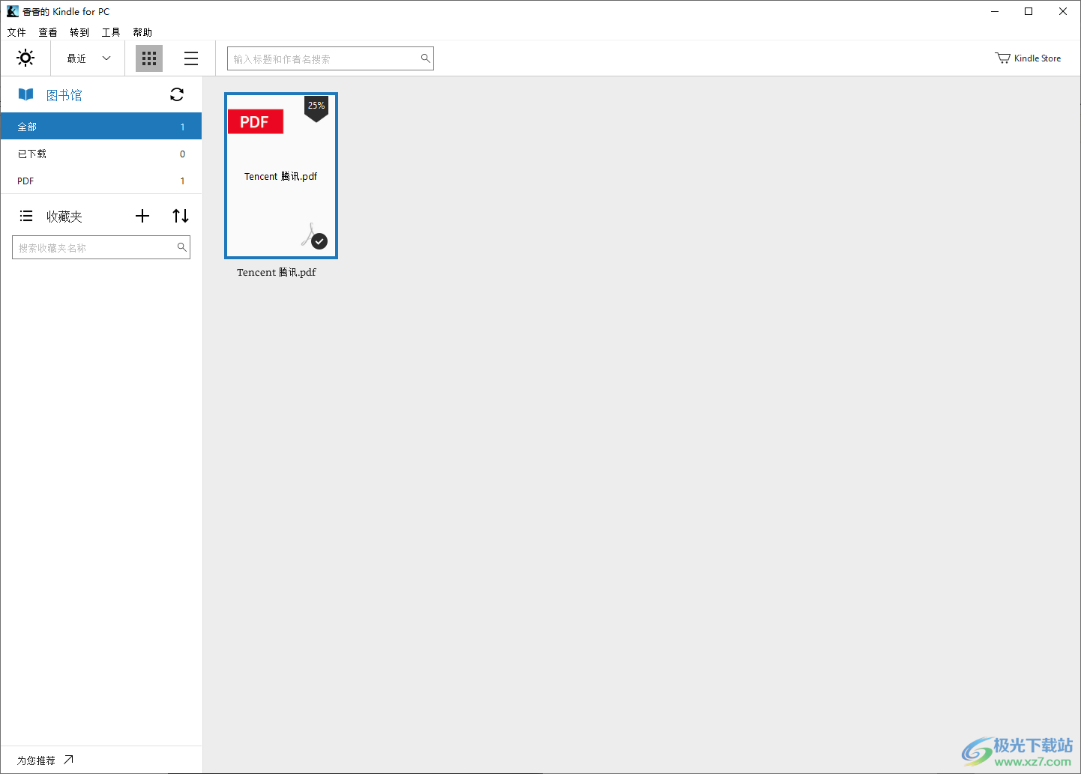Open the 帮助 menu
Screen dimensions: 1081x774
pos(142,32)
